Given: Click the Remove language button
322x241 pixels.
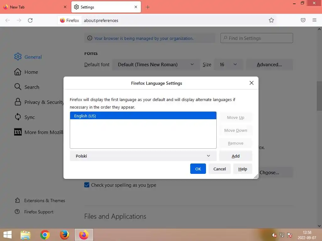Looking at the screenshot, I should point(236,143).
